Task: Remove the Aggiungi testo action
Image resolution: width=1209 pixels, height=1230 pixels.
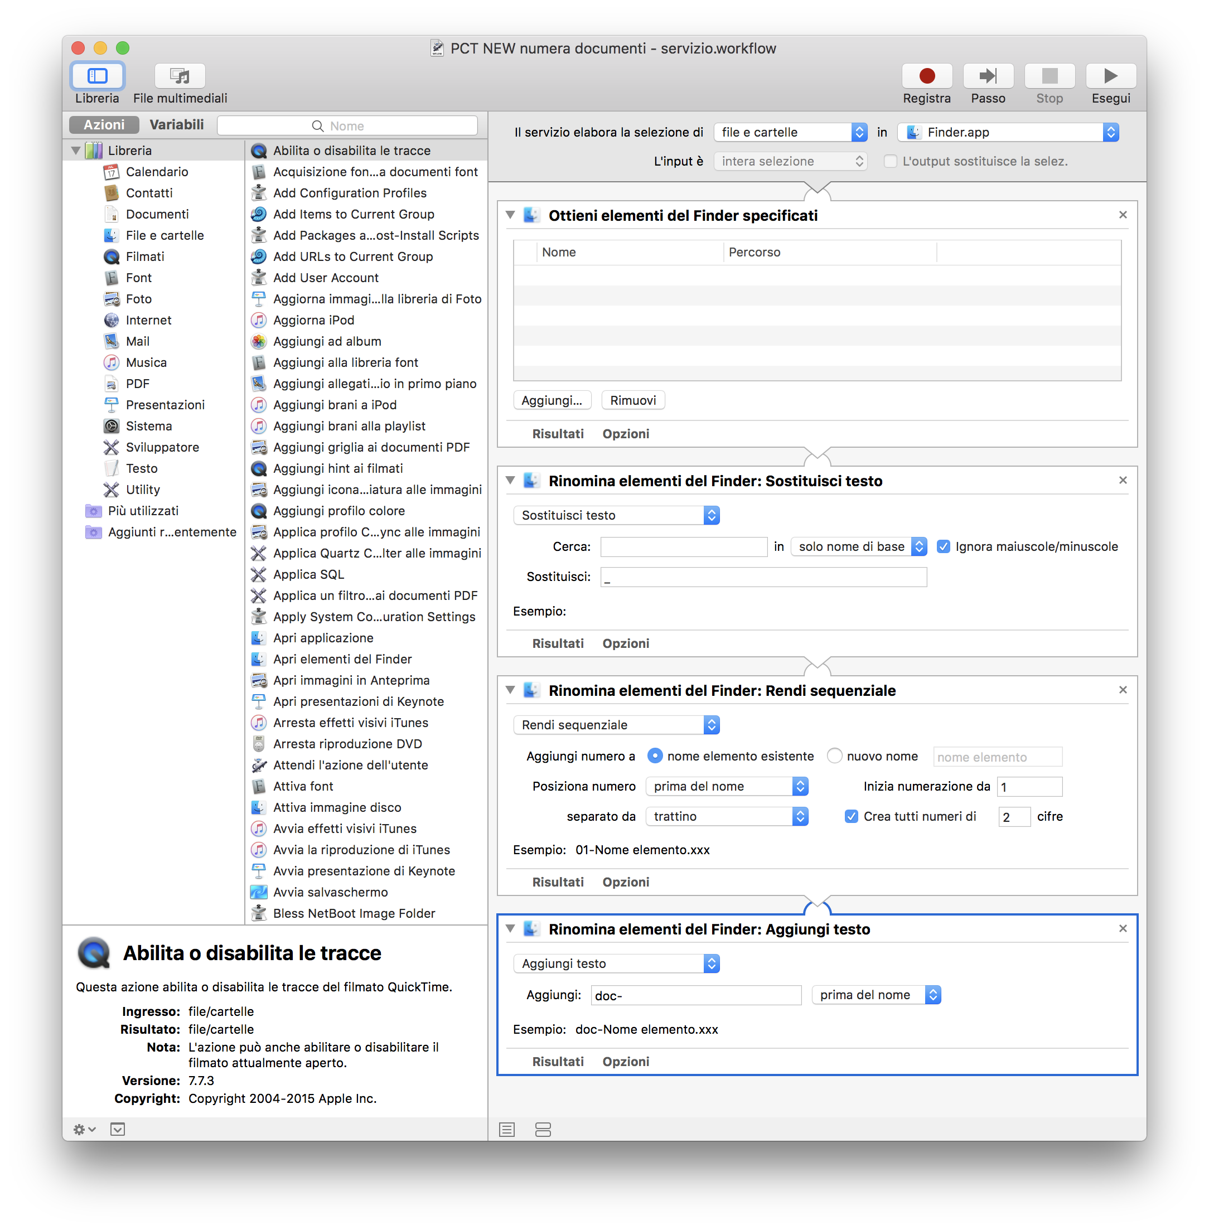Action: click(1123, 928)
